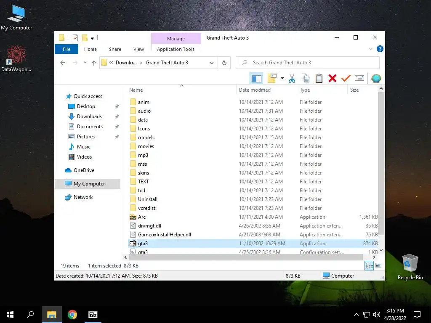Click the volume speaker tray icon

coord(377,315)
